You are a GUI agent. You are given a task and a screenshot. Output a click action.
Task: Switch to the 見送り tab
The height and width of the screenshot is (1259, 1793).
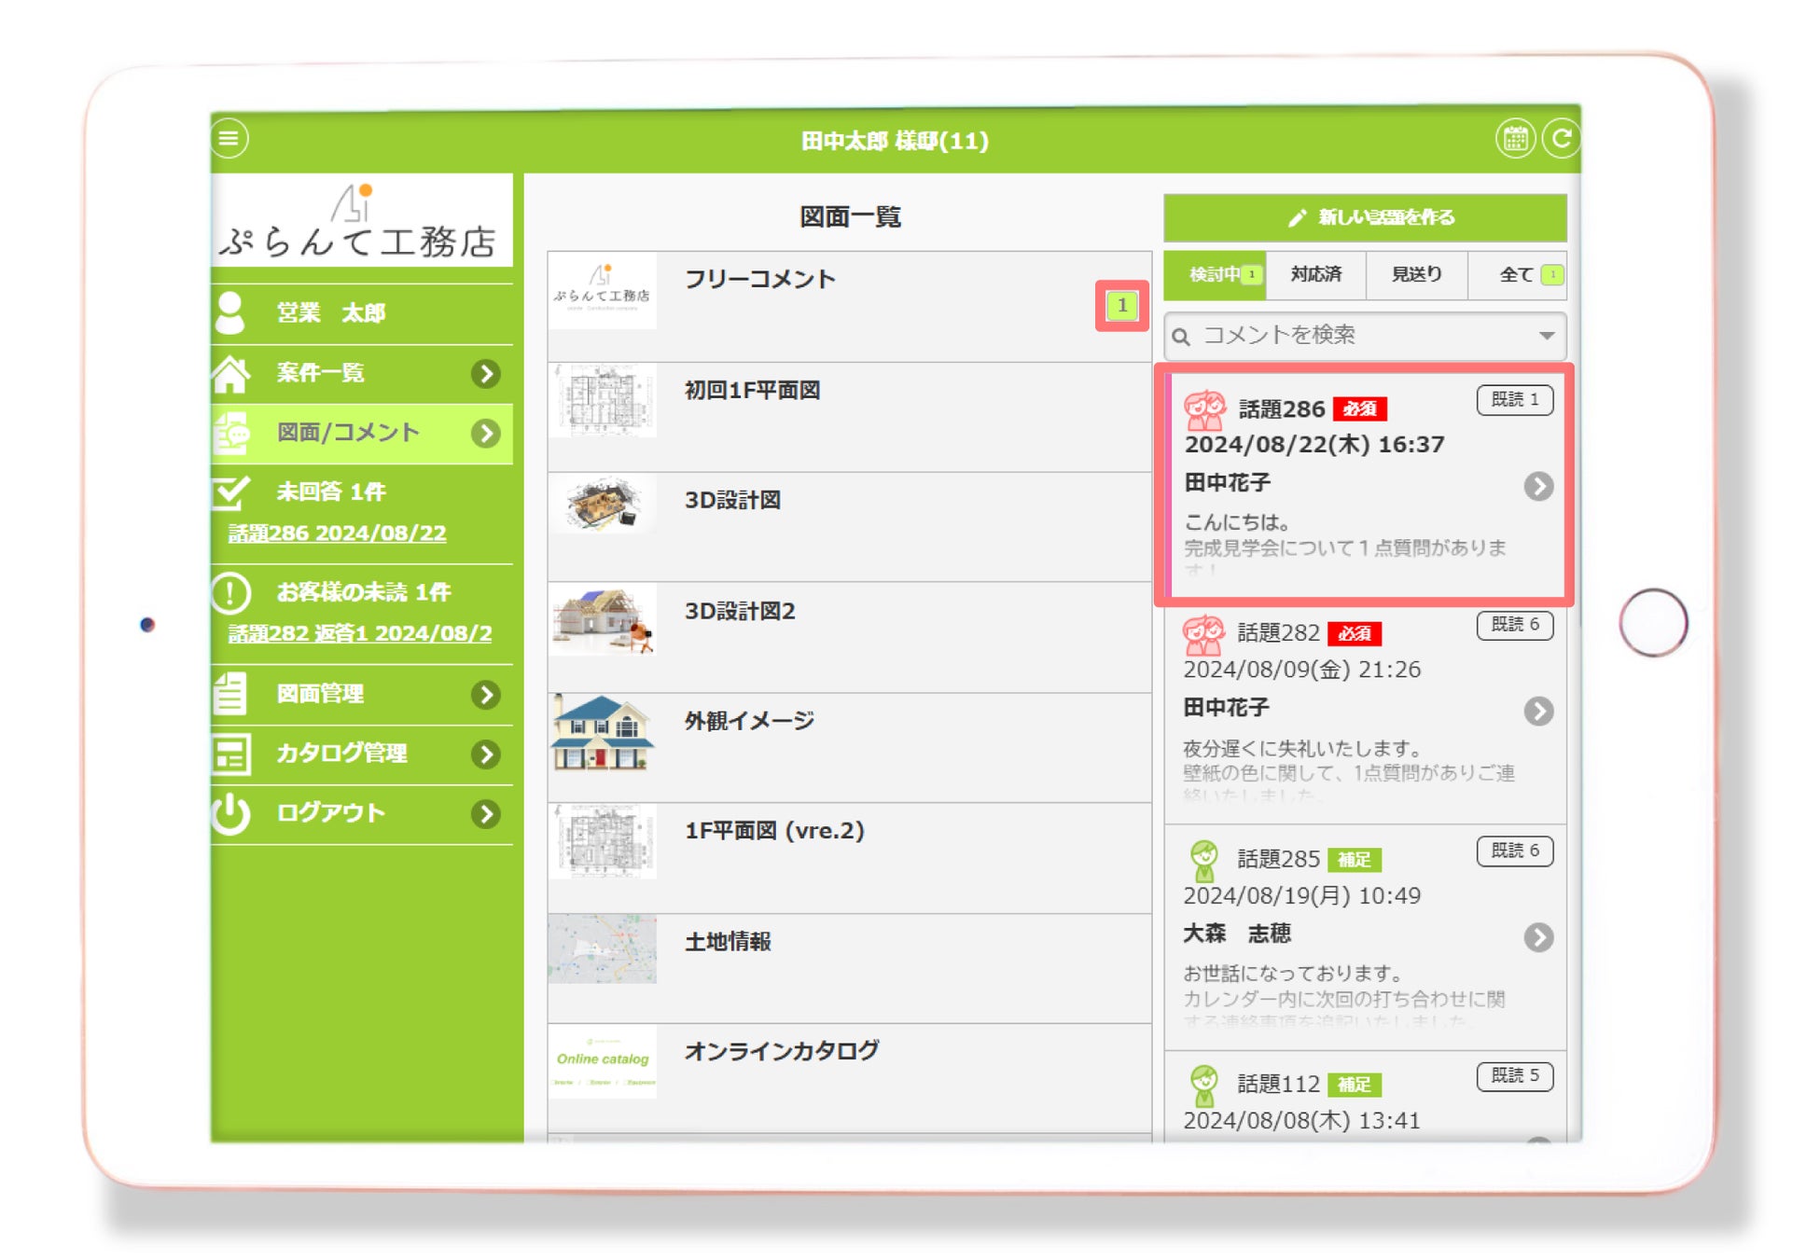(x=1416, y=274)
